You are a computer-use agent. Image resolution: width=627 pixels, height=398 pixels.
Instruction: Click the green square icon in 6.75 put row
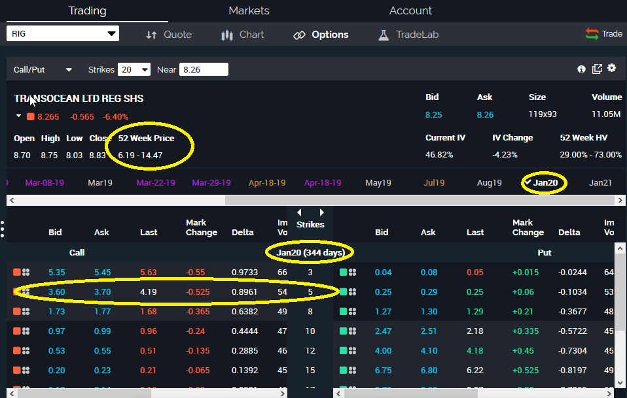[343, 370]
